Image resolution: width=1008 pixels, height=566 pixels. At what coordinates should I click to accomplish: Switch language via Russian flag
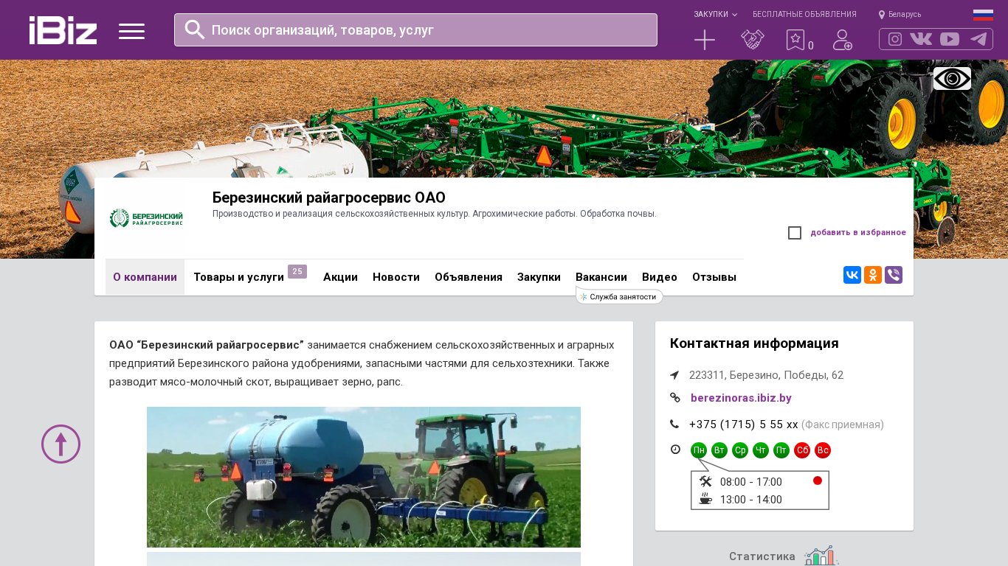(983, 15)
